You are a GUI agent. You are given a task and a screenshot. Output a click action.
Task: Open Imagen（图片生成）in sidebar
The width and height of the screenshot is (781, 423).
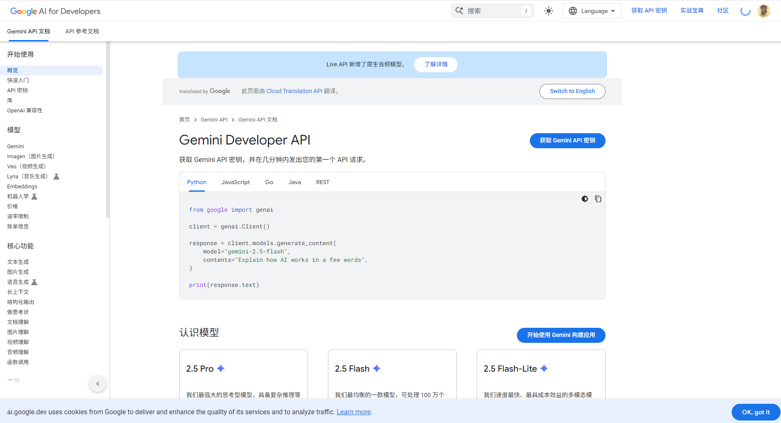click(x=31, y=157)
